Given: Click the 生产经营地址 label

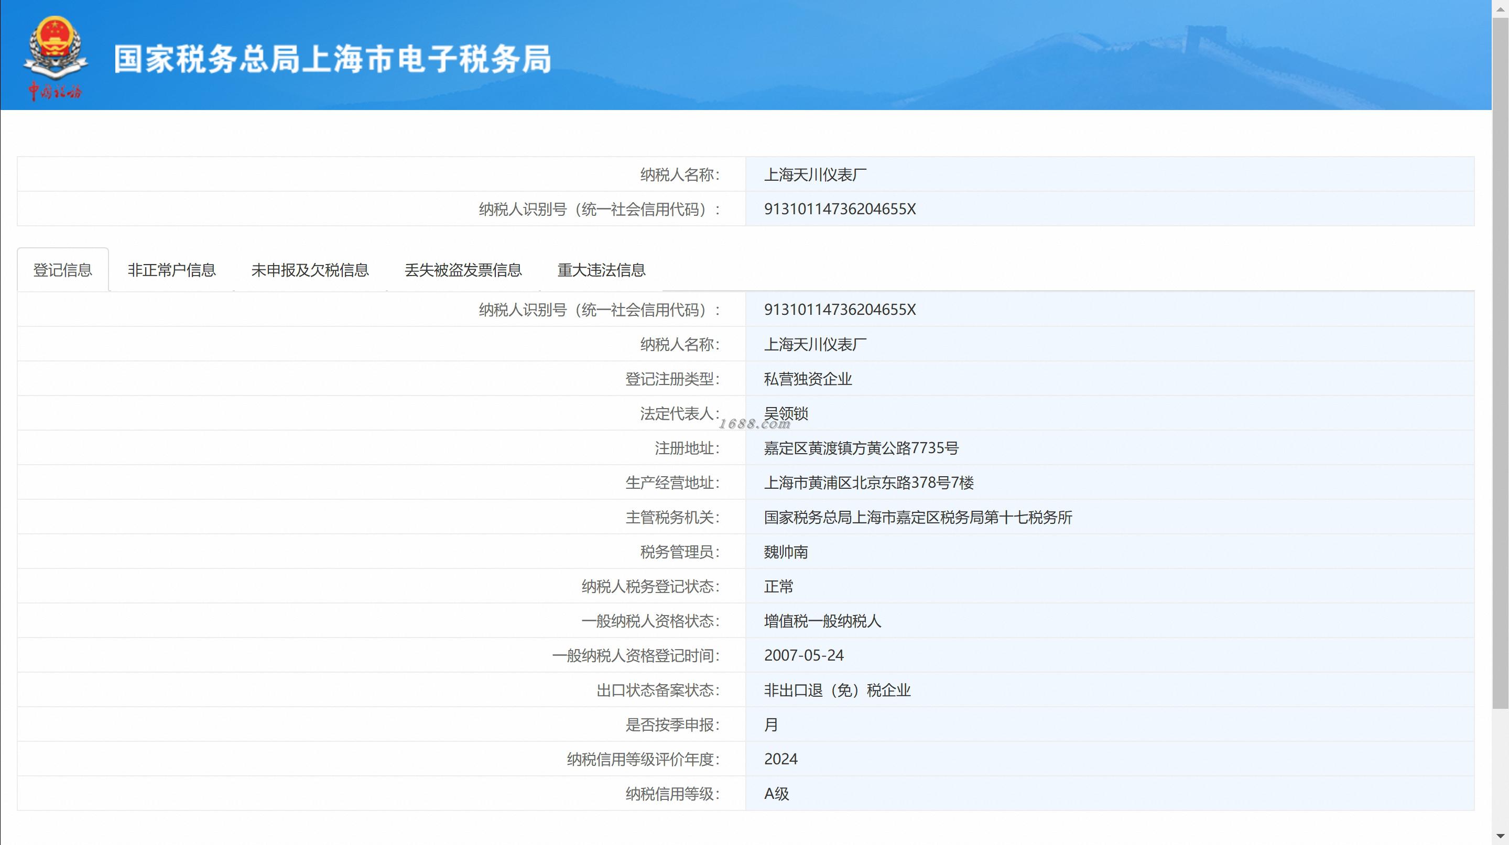Looking at the screenshot, I should click(672, 482).
